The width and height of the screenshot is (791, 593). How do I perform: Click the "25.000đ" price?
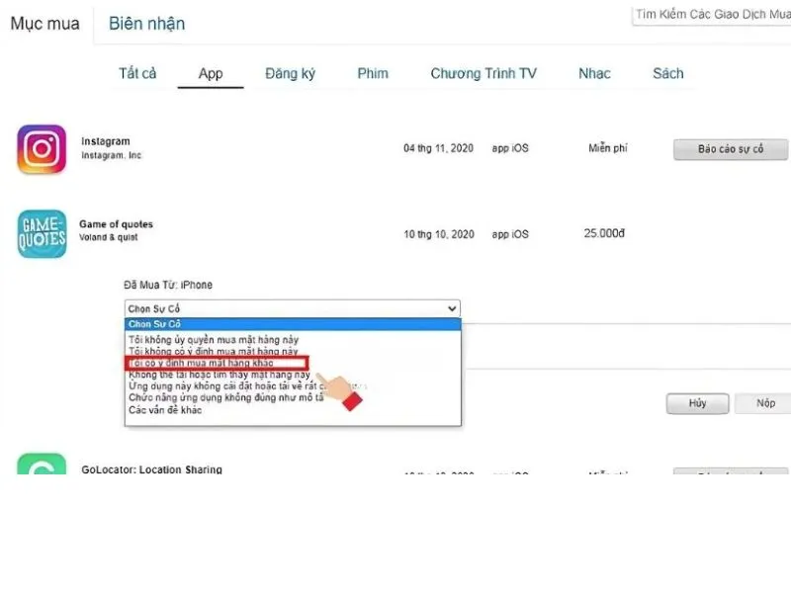coord(604,233)
